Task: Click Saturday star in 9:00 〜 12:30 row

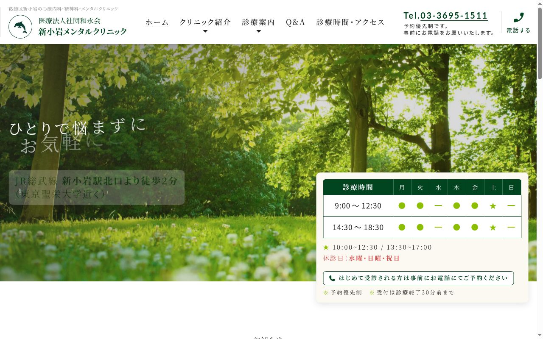Action: pyautogui.click(x=493, y=206)
